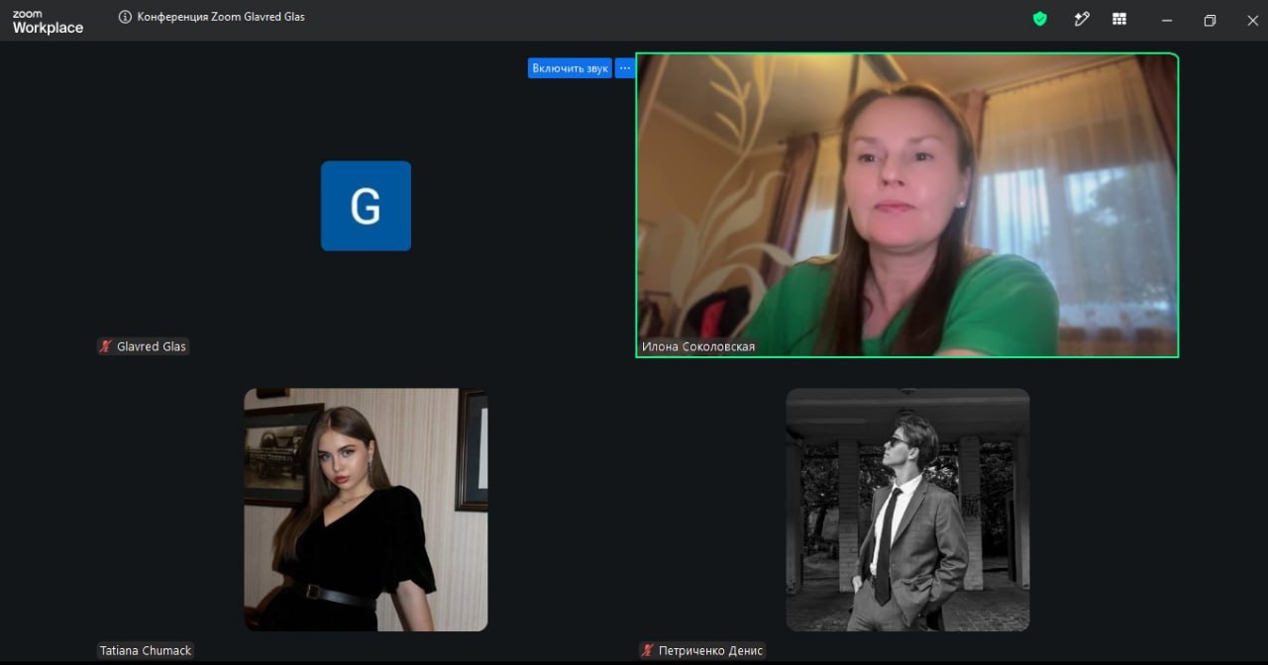Select Петриченко Денис's black-and-white photo

click(907, 510)
